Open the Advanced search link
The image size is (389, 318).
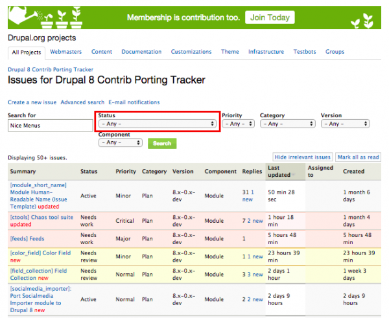(x=82, y=102)
